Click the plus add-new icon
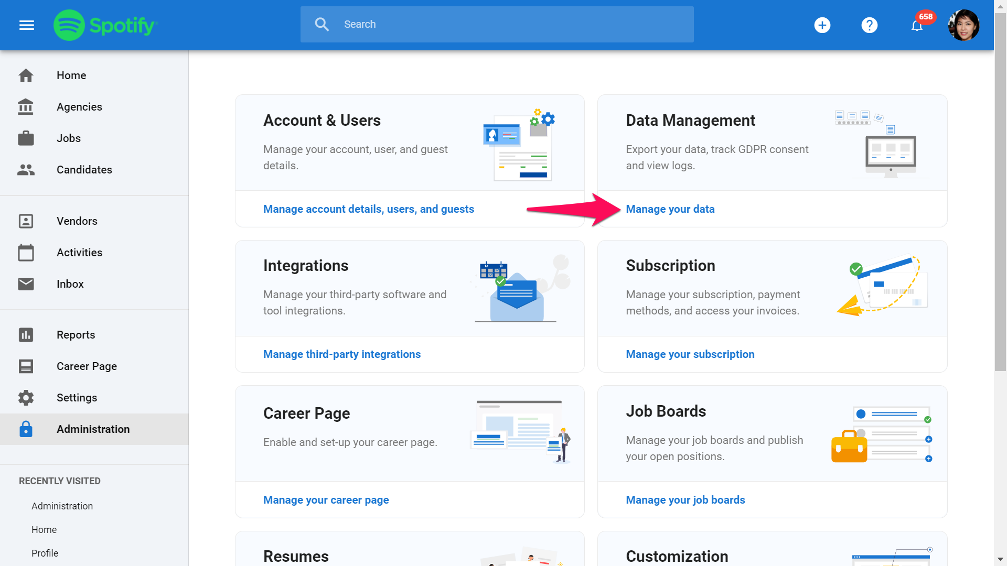The width and height of the screenshot is (1007, 566). pyautogui.click(x=822, y=25)
